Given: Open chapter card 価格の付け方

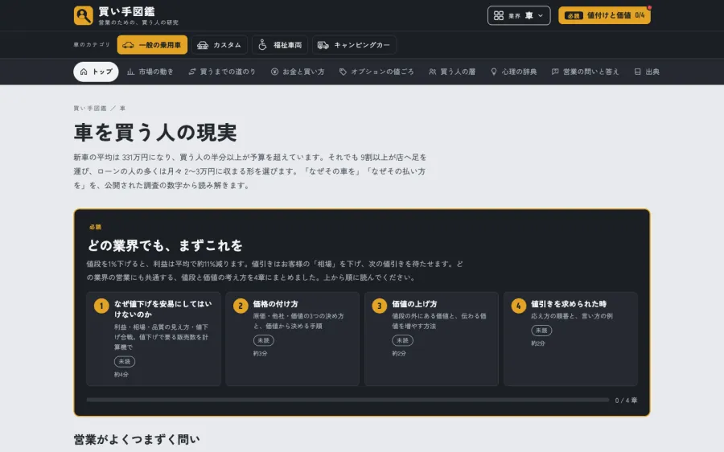Looking at the screenshot, I should tap(292, 339).
